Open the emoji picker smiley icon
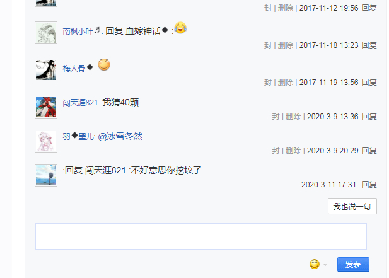The image size is (389, 278). click(x=315, y=264)
